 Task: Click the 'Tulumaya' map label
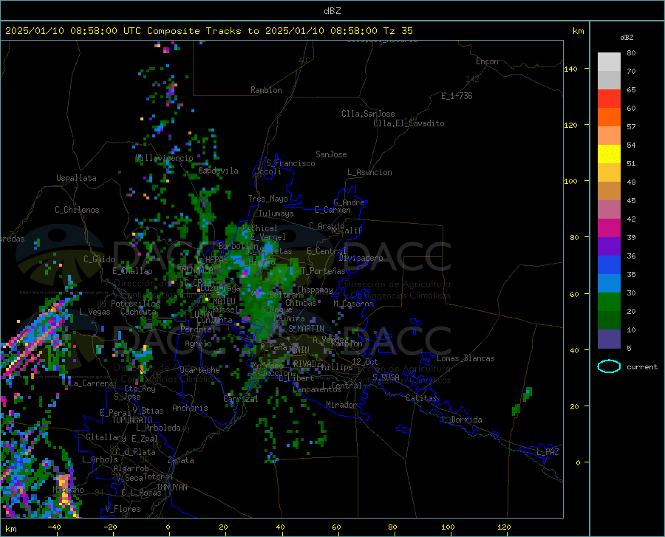pyautogui.click(x=276, y=213)
